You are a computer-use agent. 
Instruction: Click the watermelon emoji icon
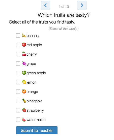click(24, 120)
